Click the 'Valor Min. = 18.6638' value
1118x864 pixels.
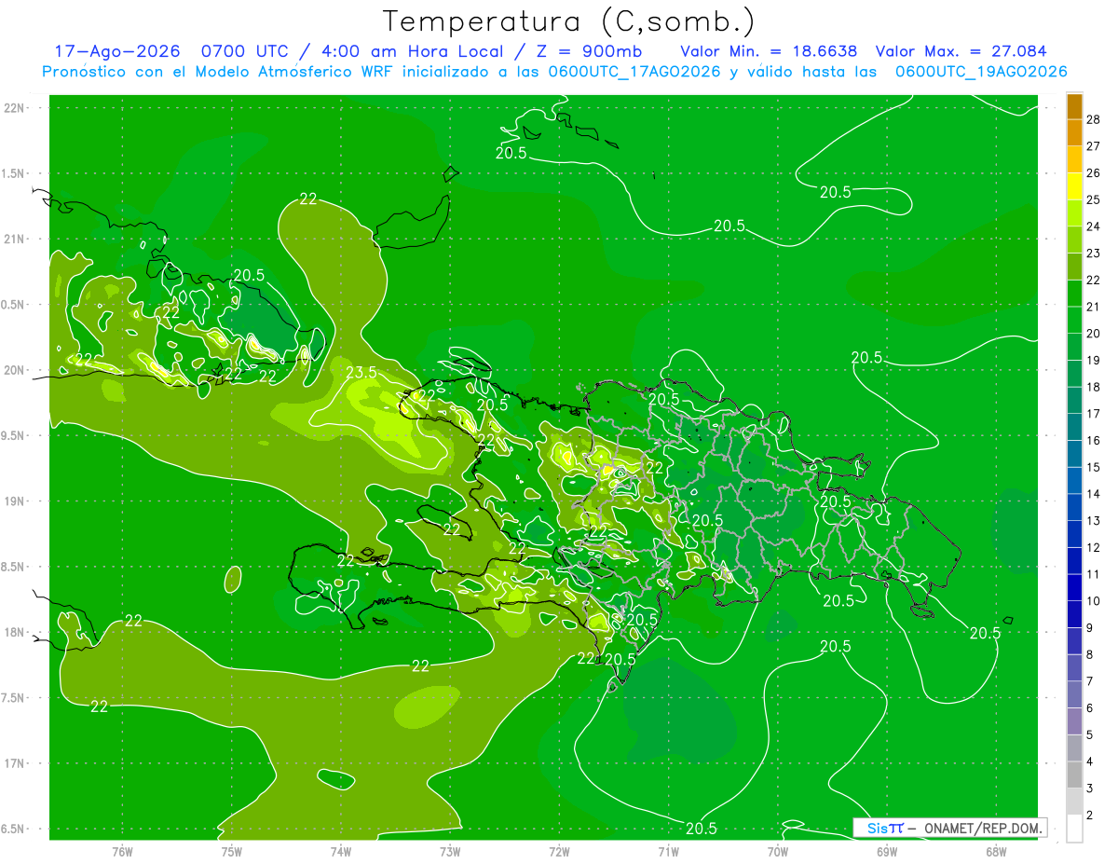769,51
